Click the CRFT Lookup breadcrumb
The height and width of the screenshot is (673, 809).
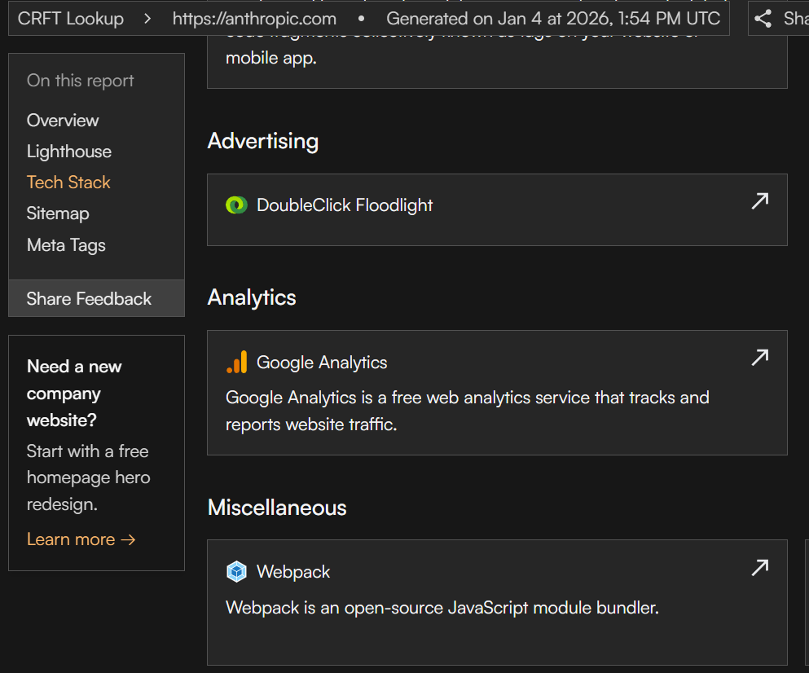(x=71, y=19)
